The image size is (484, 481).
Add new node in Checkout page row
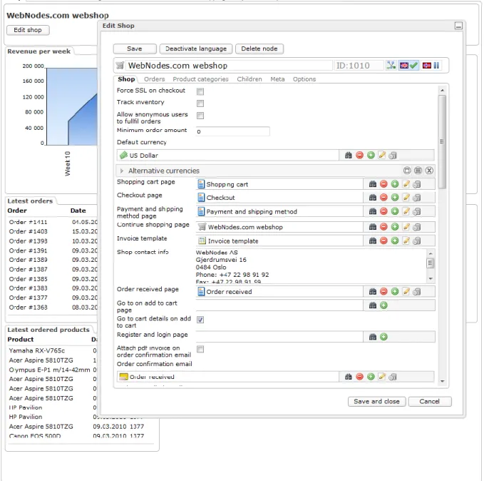coord(395,197)
